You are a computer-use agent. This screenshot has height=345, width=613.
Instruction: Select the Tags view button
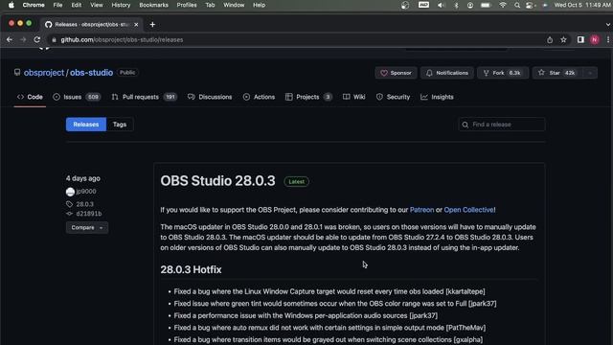(120, 125)
